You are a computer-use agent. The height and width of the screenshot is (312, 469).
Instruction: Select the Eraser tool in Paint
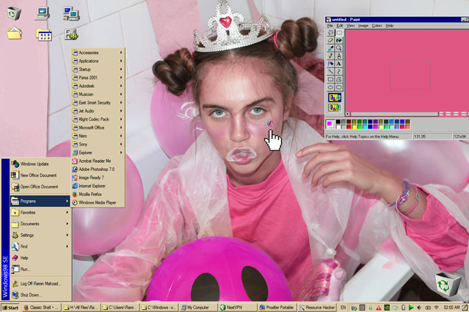[330, 40]
